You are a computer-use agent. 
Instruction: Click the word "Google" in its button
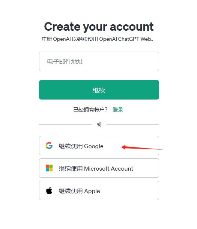click(94, 146)
